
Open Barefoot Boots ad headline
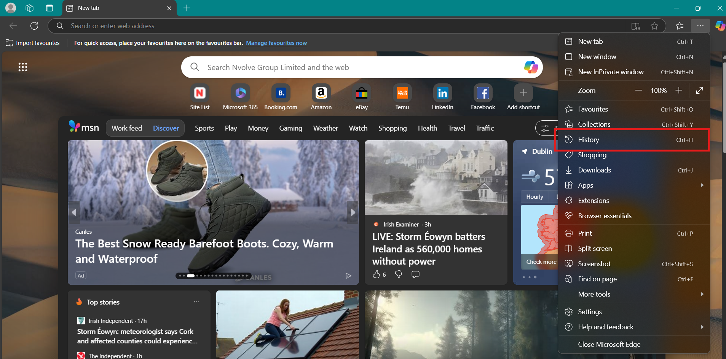tap(204, 251)
